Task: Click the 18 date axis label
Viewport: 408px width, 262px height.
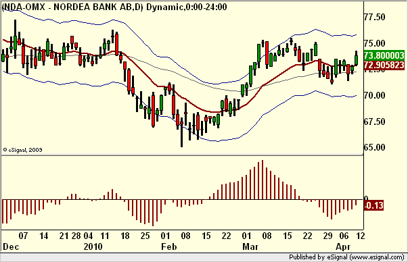Action: [124, 236]
